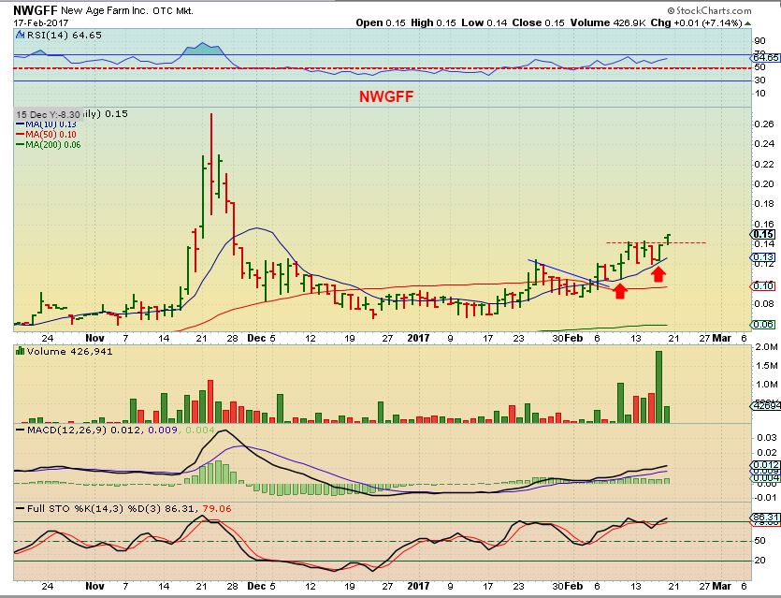Click the 0.13 MA(10) price tag

point(763,257)
